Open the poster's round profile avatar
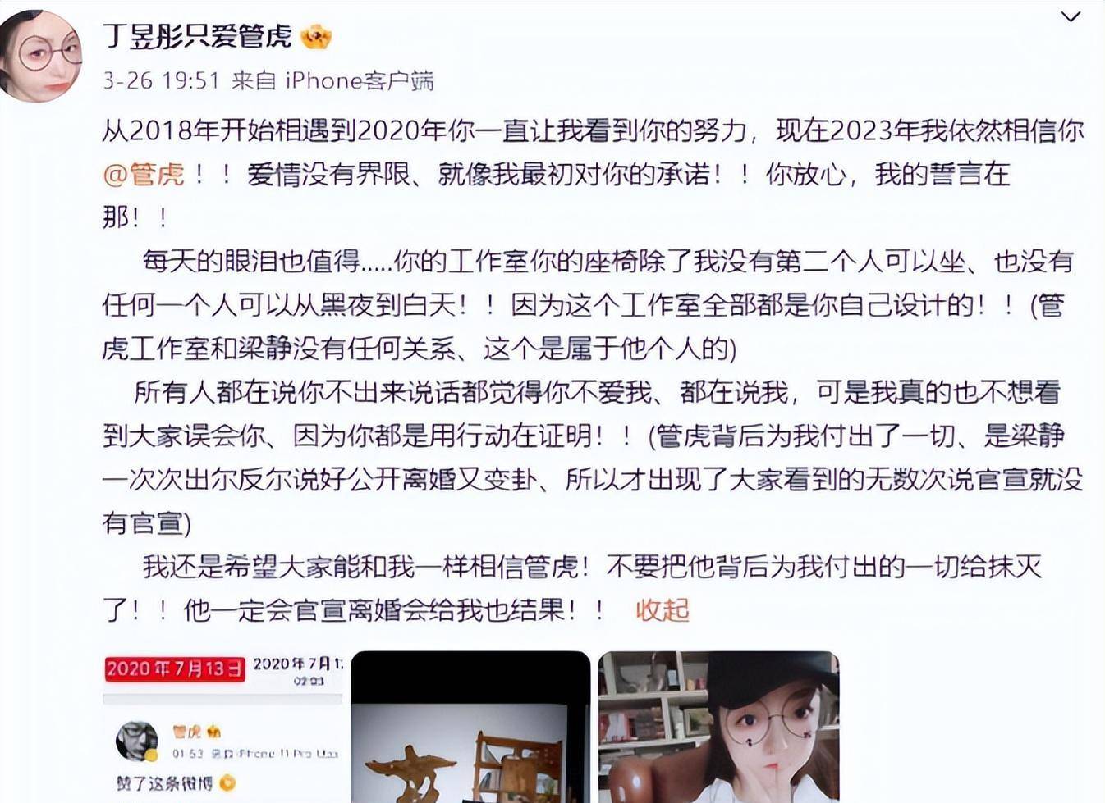This screenshot has width=1105, height=803. (x=41, y=54)
